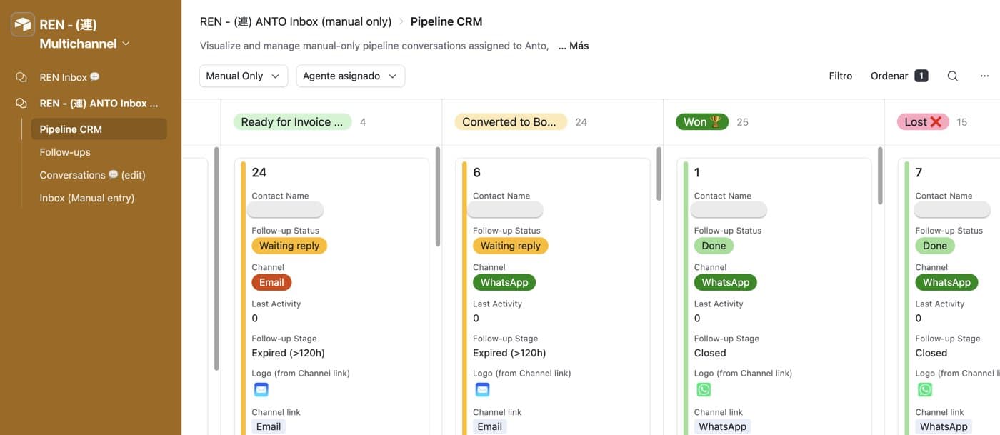Click the email logo icon in card 6

pos(483,389)
